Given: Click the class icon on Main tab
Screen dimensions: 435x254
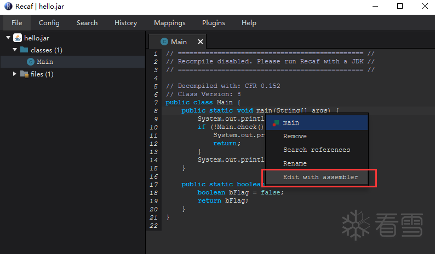Looking at the screenshot, I should click(164, 42).
